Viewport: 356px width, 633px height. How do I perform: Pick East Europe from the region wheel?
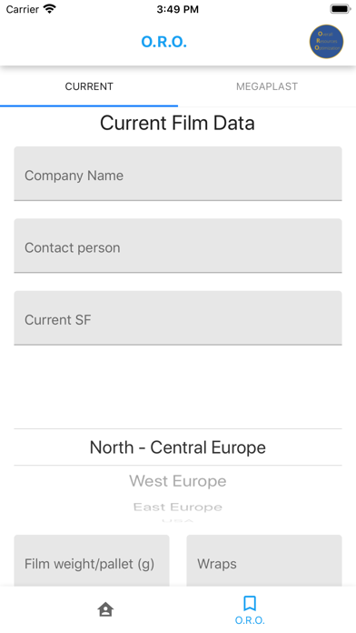tap(178, 507)
